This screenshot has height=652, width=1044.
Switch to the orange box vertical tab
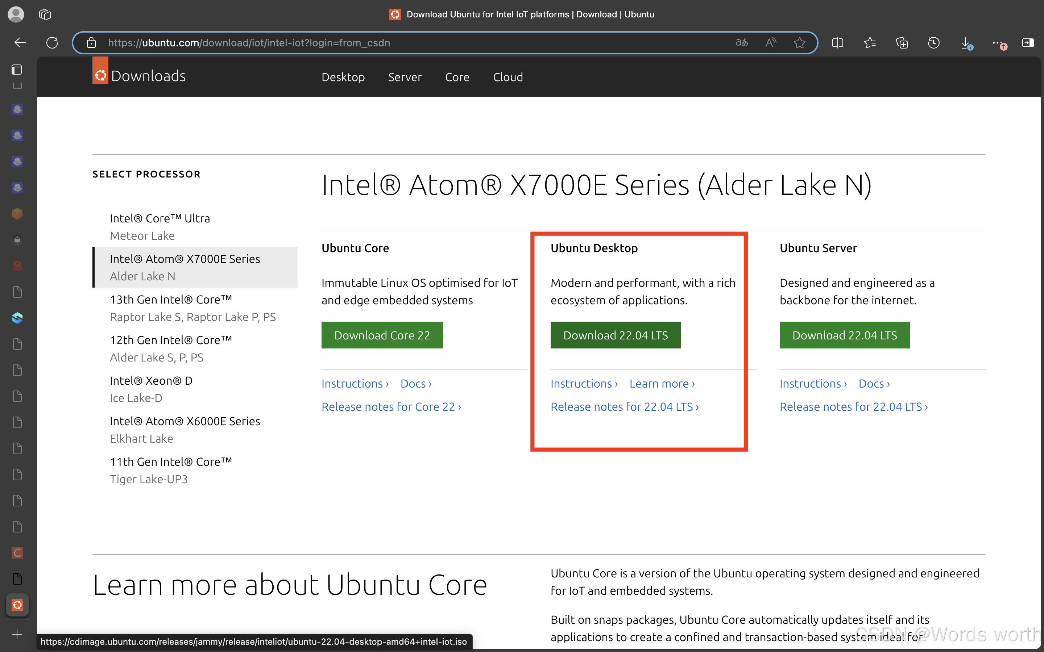coord(17,213)
